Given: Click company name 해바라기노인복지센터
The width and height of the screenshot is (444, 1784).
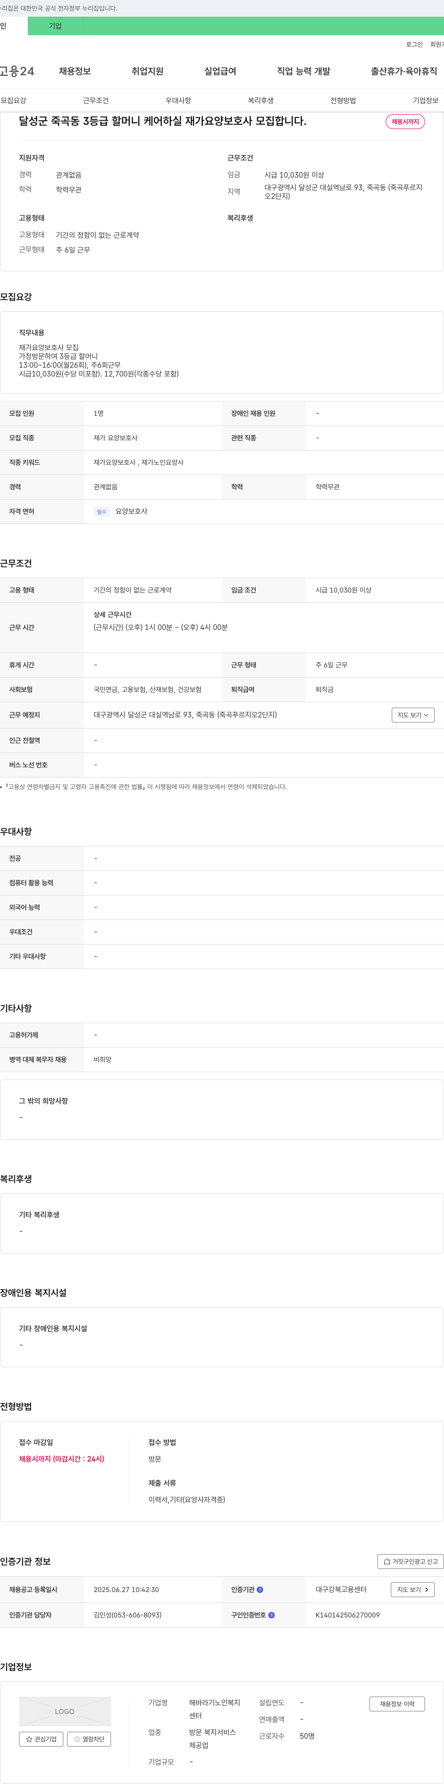Looking at the screenshot, I should [215, 1709].
